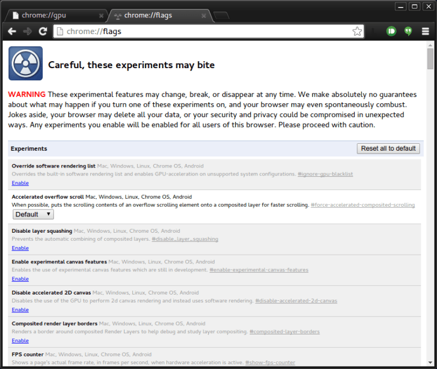The width and height of the screenshot is (437, 369).
Task: Close the chrome://gpu tab
Action: (101, 16)
